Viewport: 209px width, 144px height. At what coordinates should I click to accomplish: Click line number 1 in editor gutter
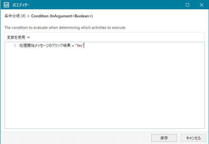(15, 46)
